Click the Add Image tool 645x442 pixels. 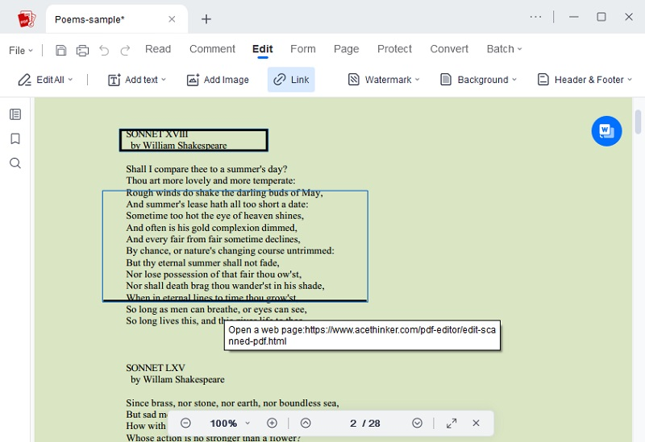point(218,80)
